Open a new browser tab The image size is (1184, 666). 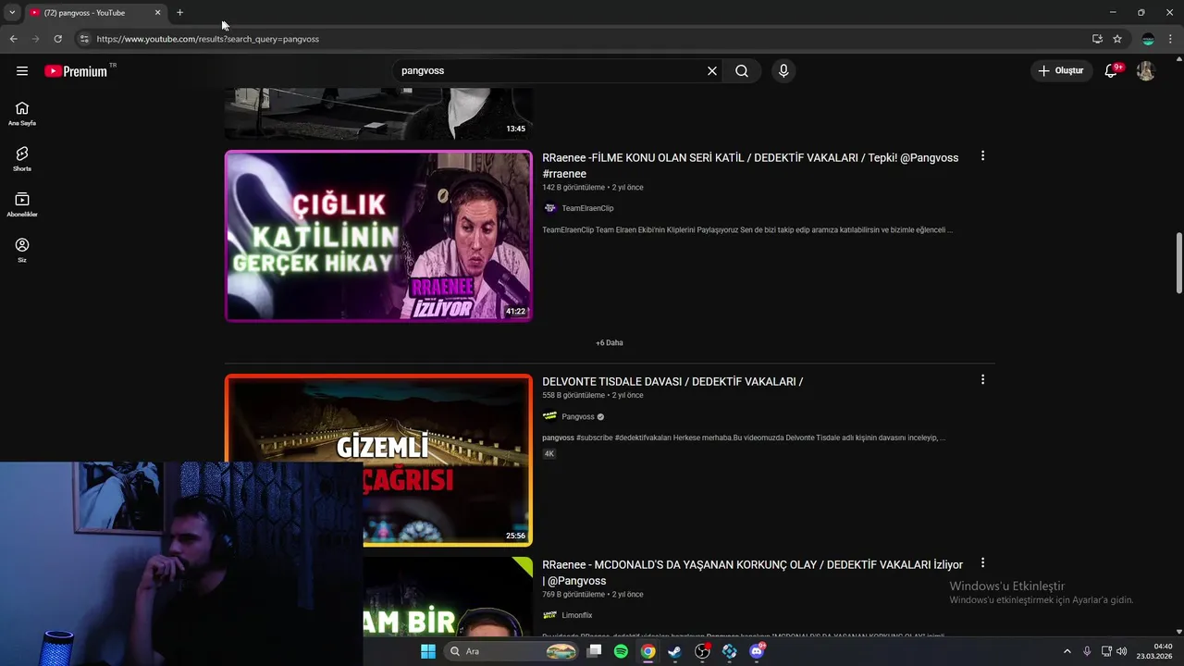(x=179, y=13)
